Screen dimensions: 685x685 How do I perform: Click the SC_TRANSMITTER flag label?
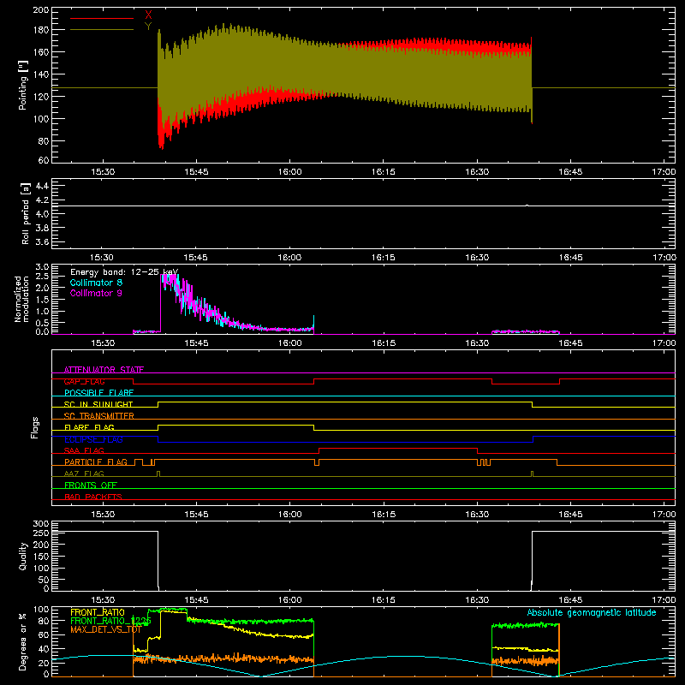pyautogui.click(x=99, y=416)
